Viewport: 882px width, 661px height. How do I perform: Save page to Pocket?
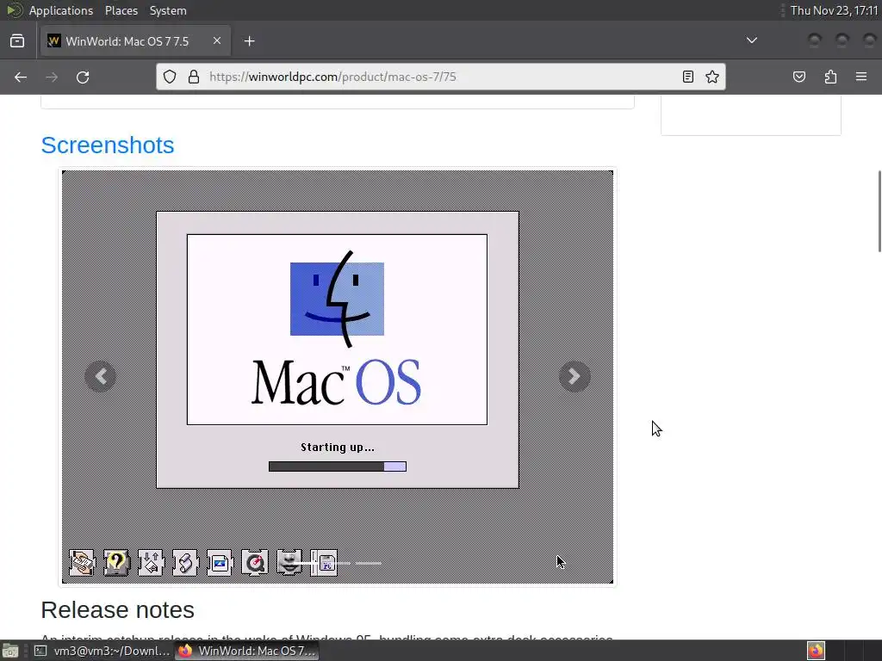[x=798, y=77]
